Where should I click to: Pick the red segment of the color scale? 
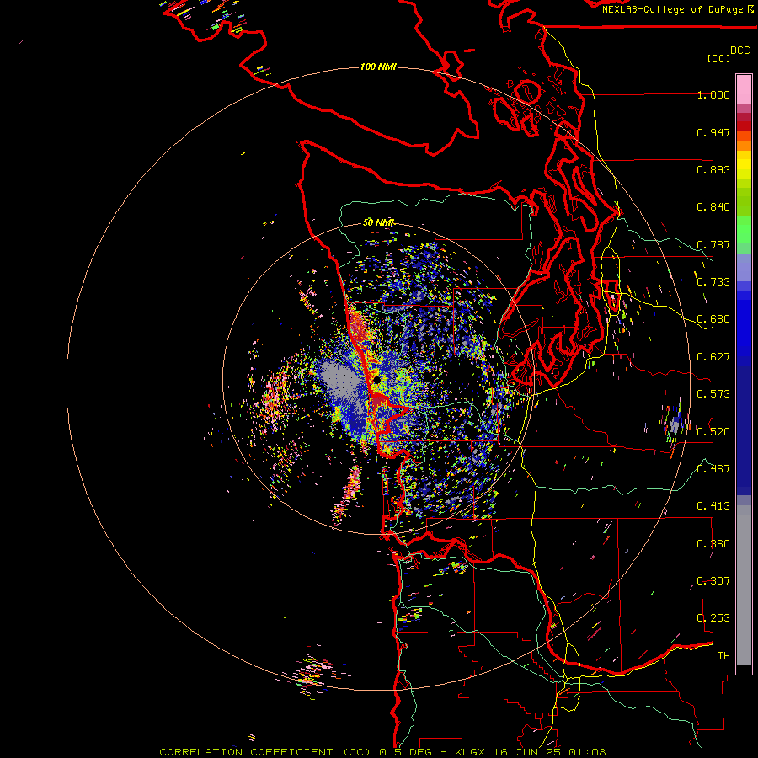coord(744,125)
